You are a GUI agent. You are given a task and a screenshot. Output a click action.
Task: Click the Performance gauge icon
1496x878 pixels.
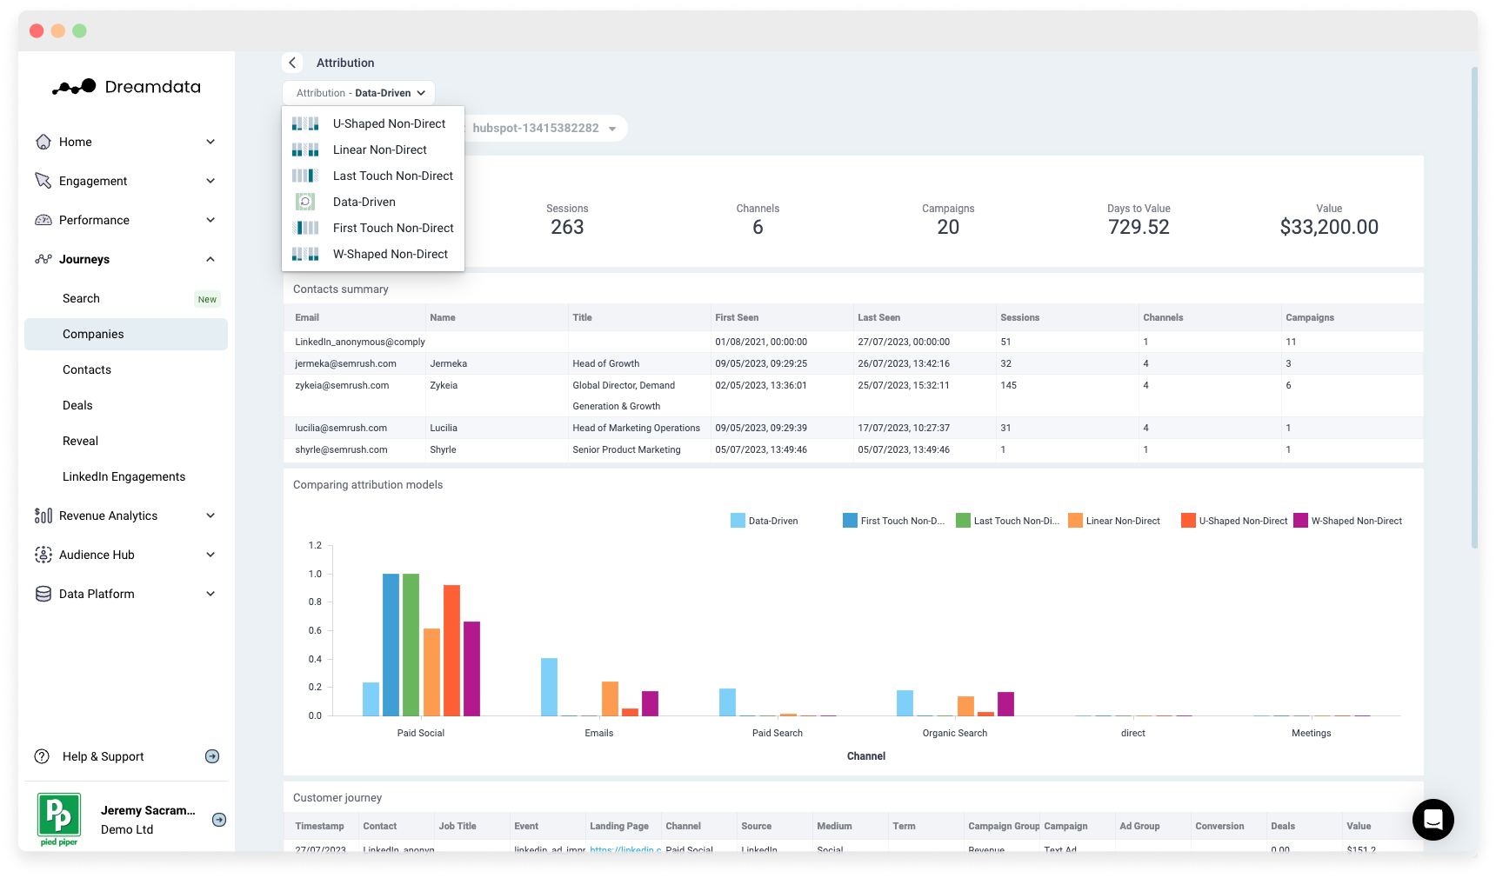click(x=43, y=220)
